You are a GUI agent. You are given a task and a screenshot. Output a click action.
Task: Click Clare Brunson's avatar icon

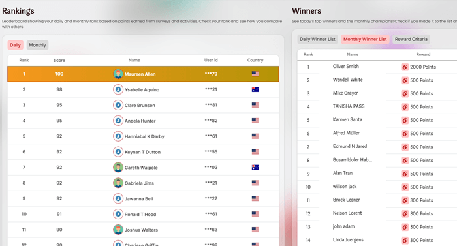[x=118, y=105]
